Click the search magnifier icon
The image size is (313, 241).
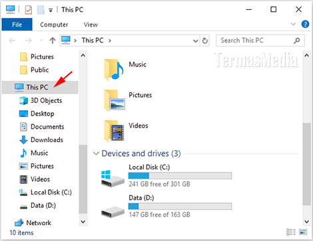[296, 40]
